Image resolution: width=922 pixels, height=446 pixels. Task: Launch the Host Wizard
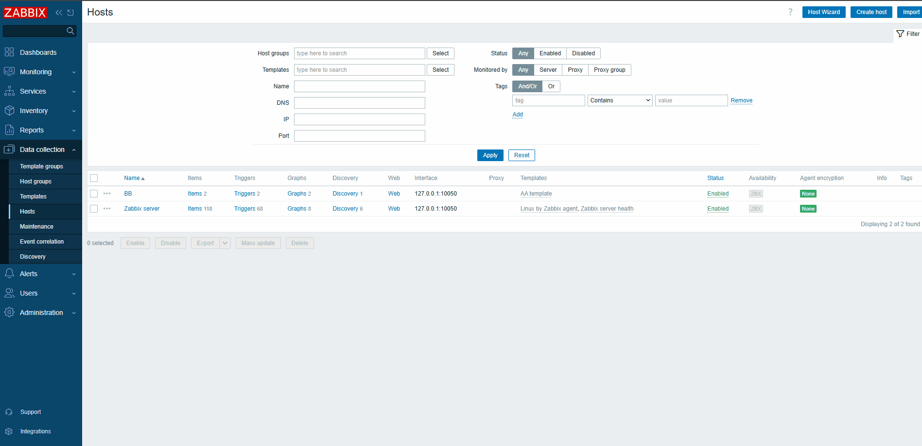click(x=824, y=12)
